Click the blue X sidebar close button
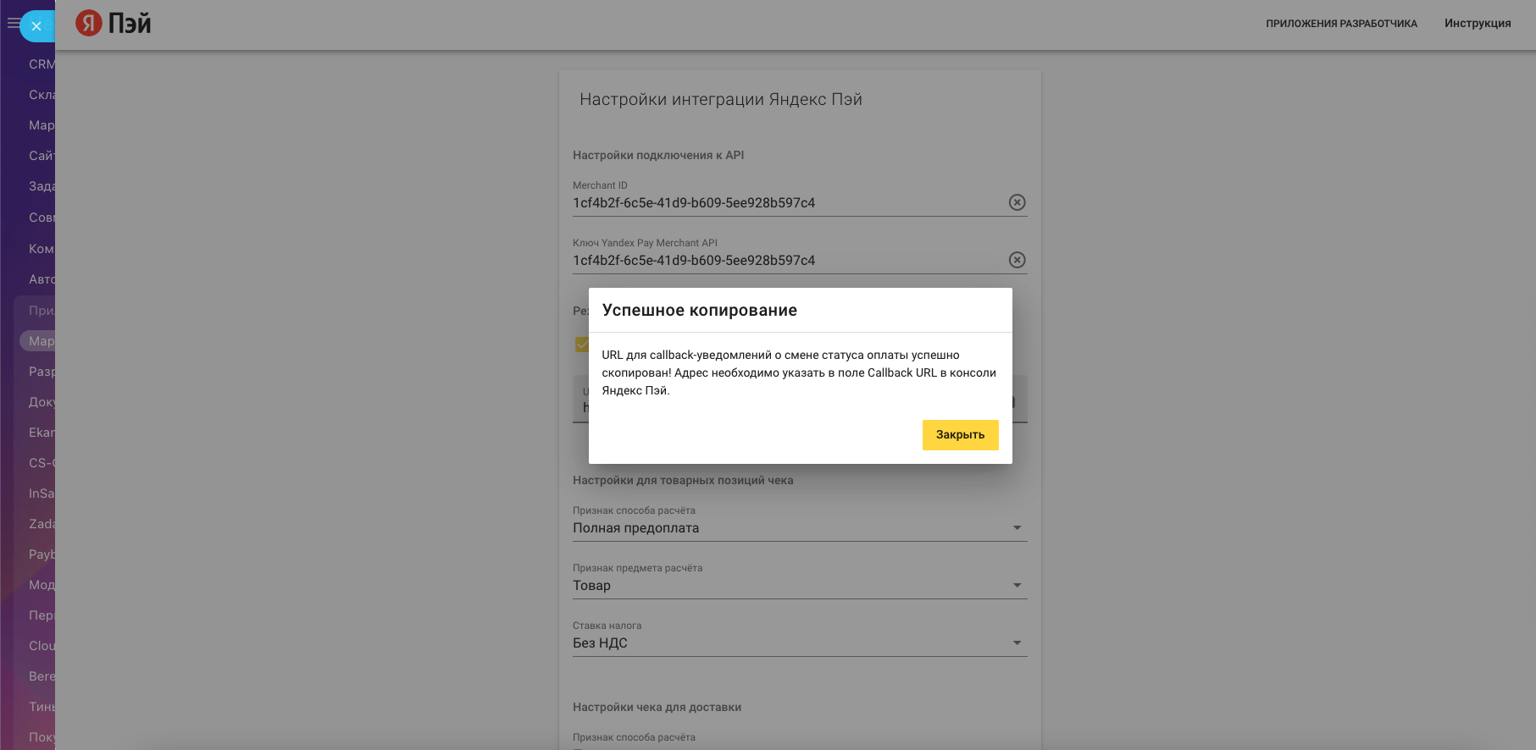Screen dimensions: 1536x750 pos(36,26)
